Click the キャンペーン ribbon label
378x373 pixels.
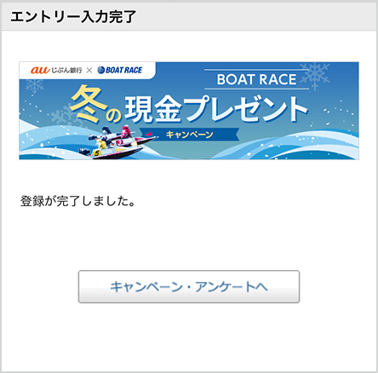click(190, 135)
